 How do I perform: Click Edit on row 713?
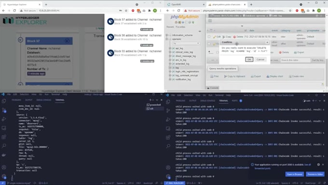217,37
